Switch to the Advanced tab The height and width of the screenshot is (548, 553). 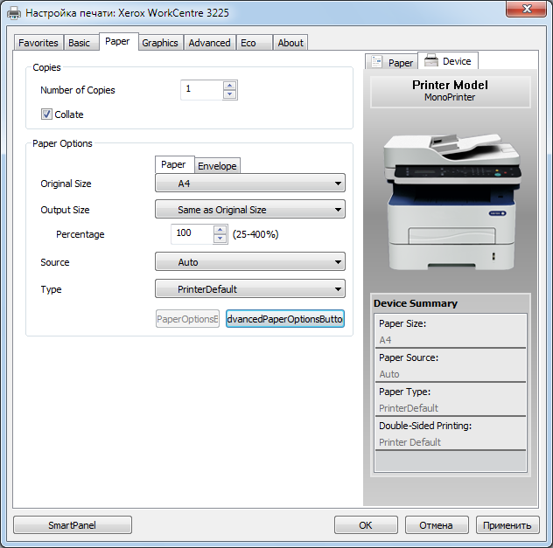(x=209, y=43)
